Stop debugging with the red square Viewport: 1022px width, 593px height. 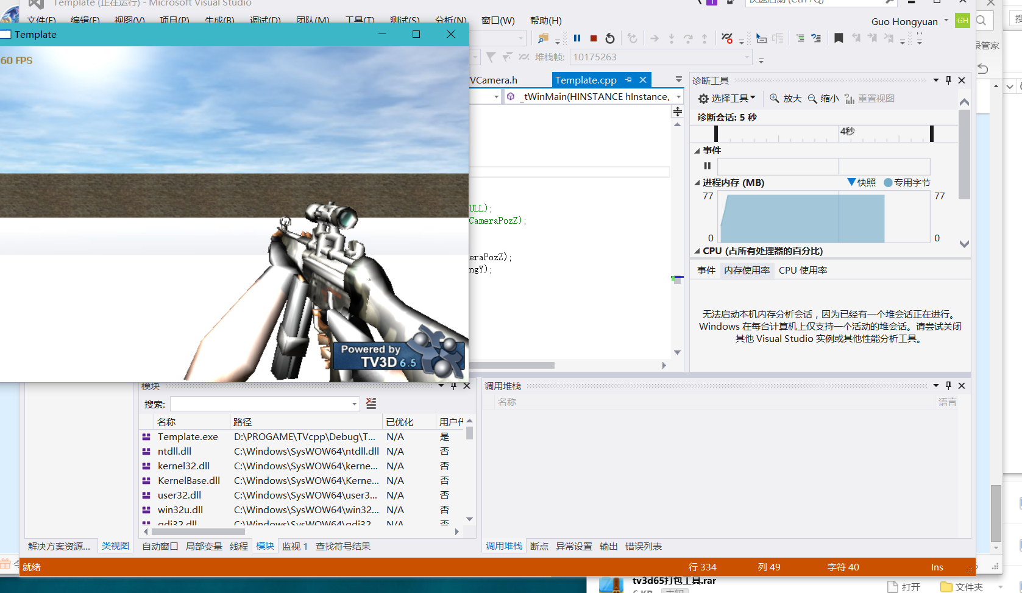(594, 38)
